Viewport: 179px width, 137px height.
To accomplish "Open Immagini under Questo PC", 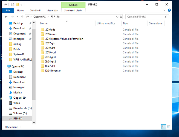I will (x=19, y=87).
